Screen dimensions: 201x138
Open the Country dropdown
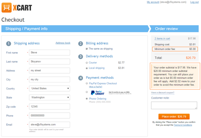[x=49, y=88]
